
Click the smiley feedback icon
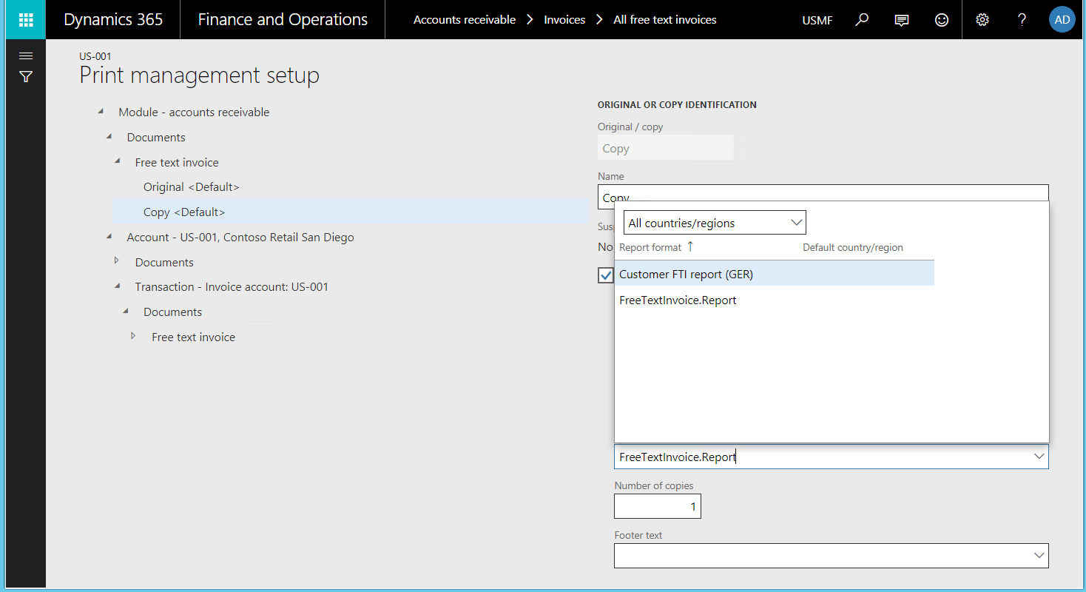click(941, 19)
